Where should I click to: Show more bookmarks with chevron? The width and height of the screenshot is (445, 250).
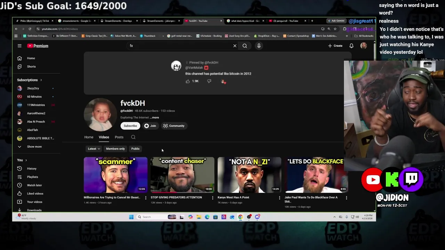347,36
